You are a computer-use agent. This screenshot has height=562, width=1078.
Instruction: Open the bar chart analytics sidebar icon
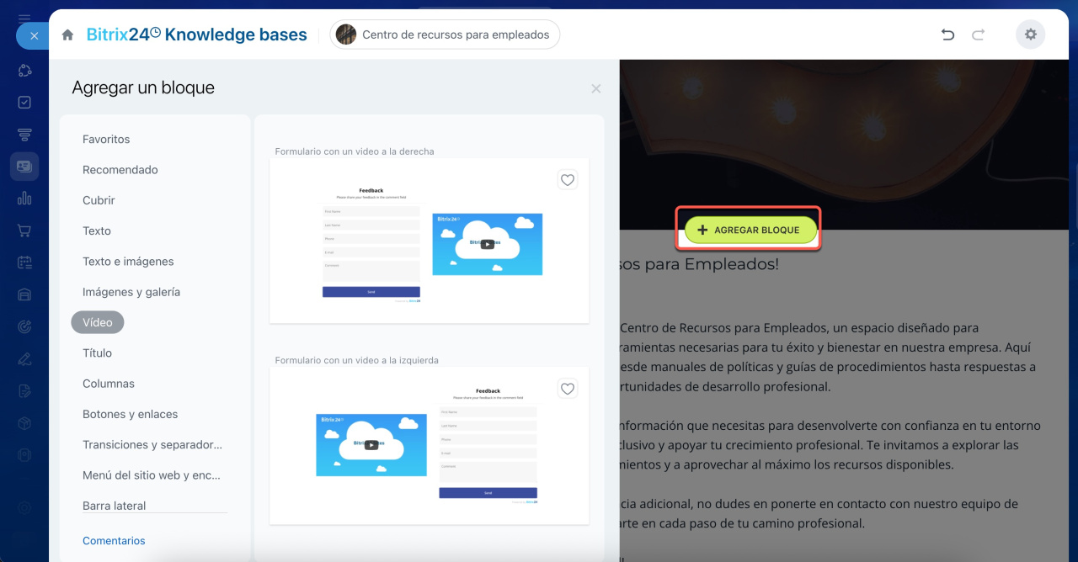[24, 199]
